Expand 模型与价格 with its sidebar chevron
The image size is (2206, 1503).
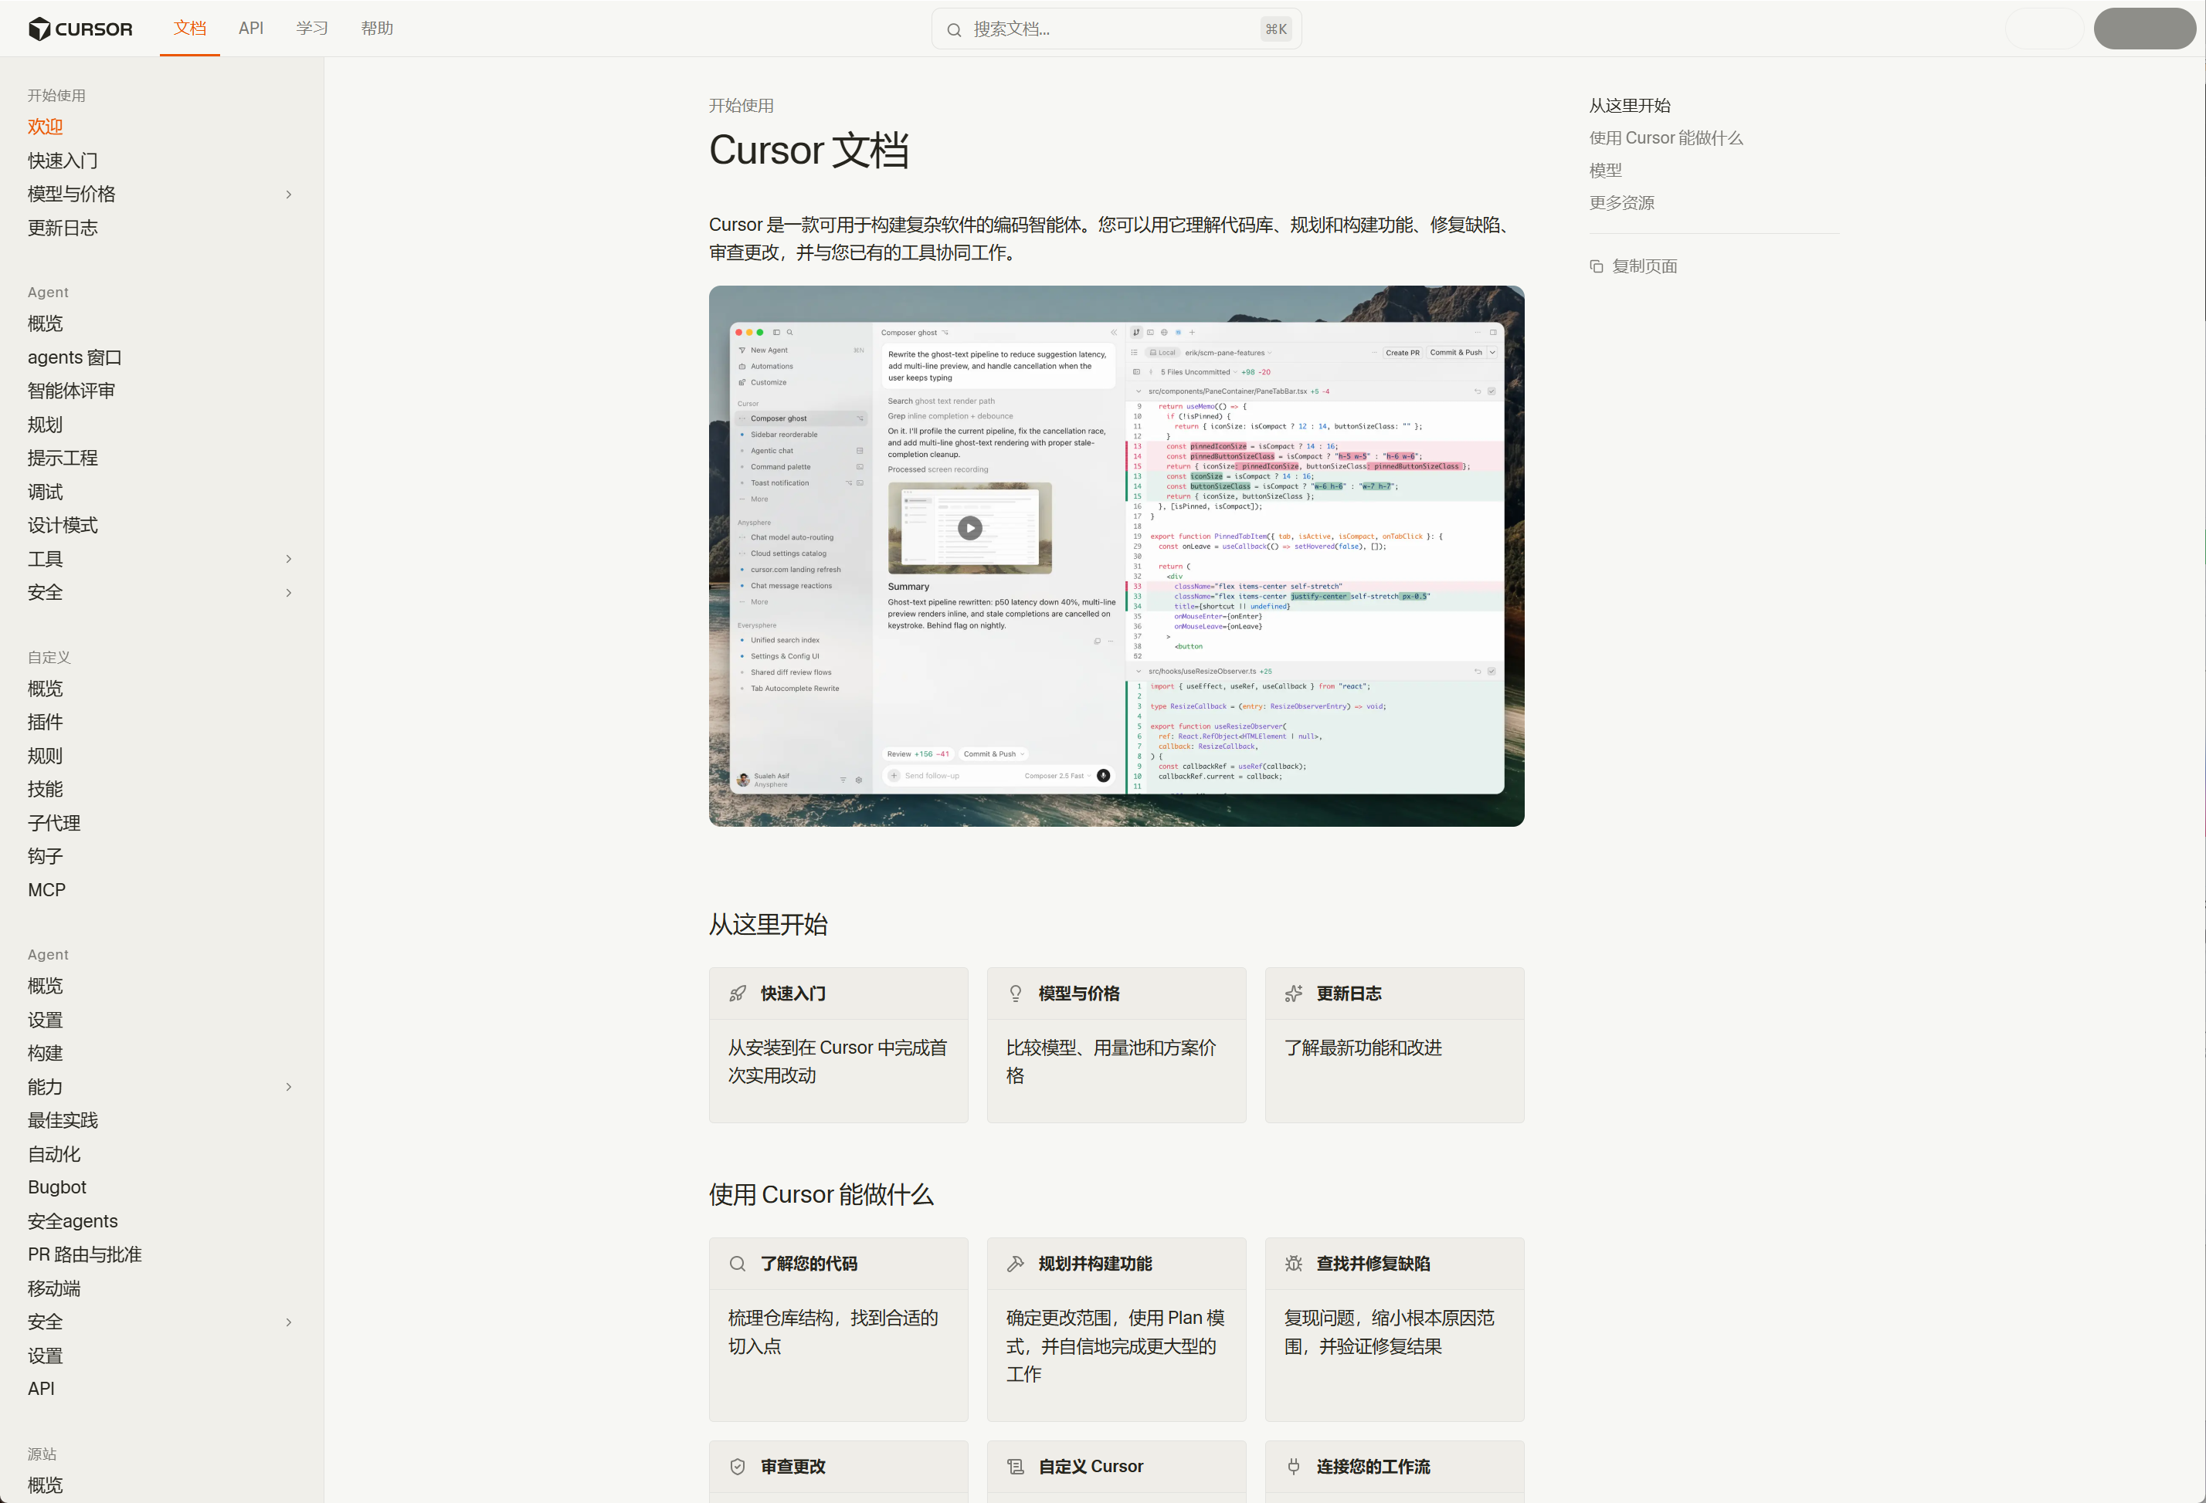pyautogui.click(x=289, y=195)
